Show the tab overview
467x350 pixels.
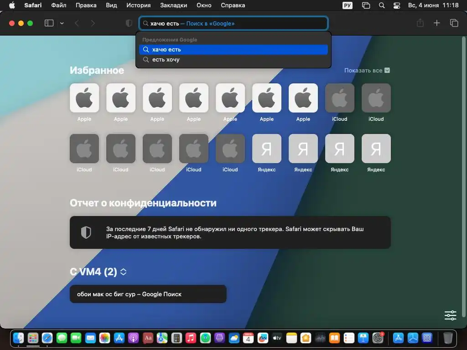click(454, 23)
